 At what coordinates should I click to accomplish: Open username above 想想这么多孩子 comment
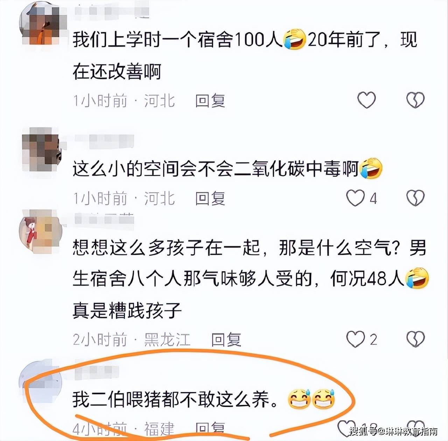click(x=104, y=218)
